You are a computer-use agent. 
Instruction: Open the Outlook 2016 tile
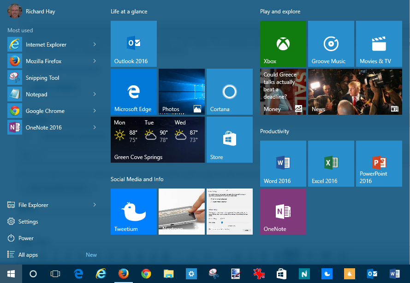pos(134,44)
